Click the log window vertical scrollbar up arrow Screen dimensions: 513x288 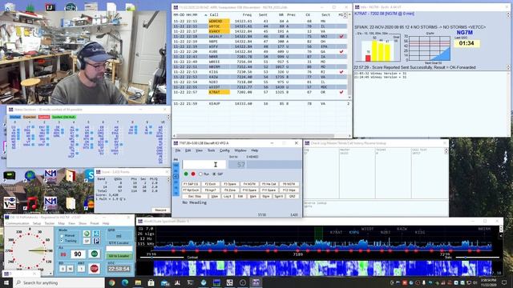(x=349, y=14)
